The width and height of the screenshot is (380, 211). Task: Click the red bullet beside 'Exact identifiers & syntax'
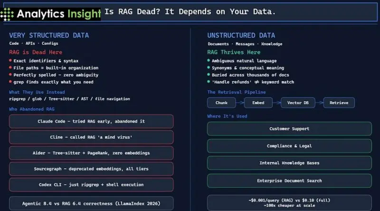pos(10,60)
